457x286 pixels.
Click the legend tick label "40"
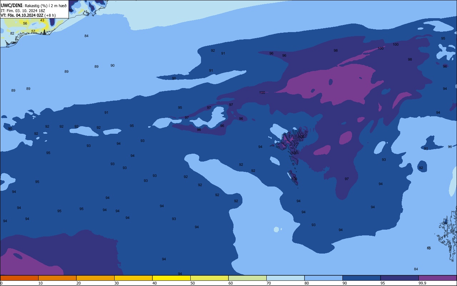155,283
